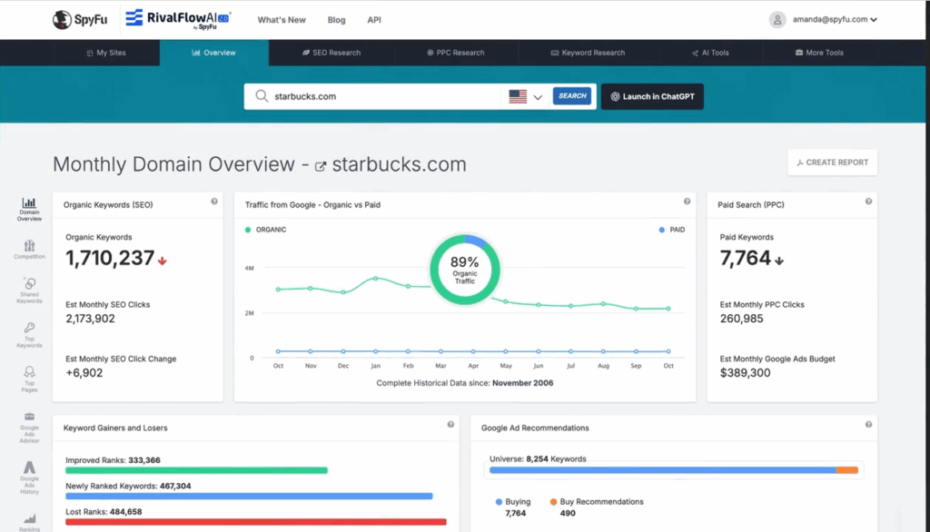Open Google Ads History sidebar icon
Image resolution: width=930 pixels, height=532 pixels.
29,477
